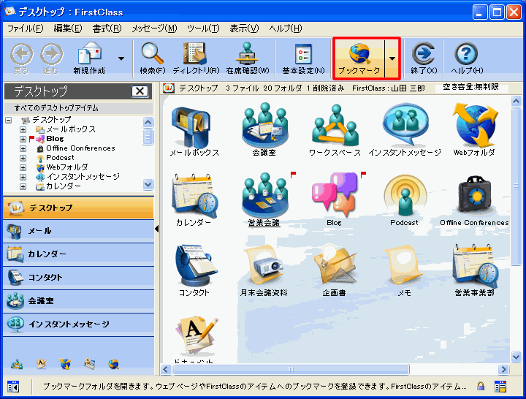Click the 基本設定 preferences toolbar icon
Screen dimensions: 526x399
(x=303, y=58)
